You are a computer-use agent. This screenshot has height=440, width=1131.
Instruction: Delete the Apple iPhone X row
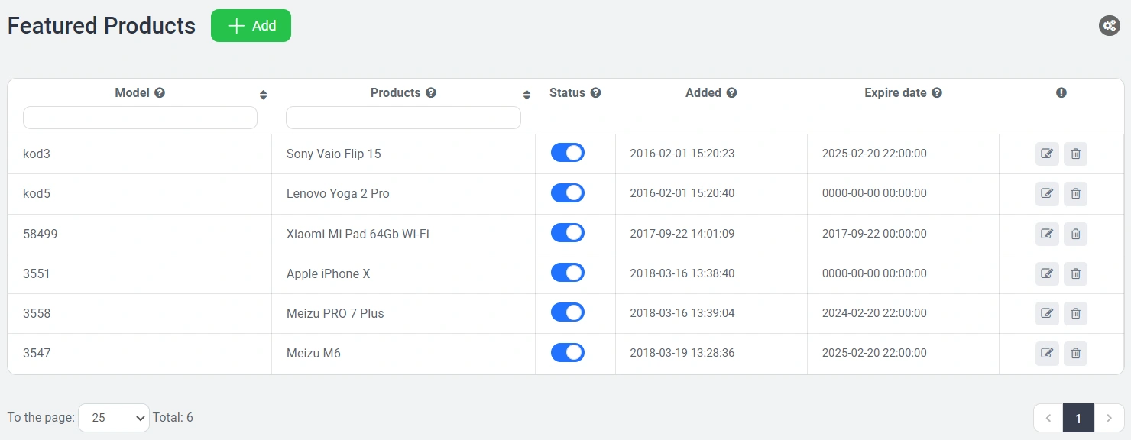[x=1075, y=273]
